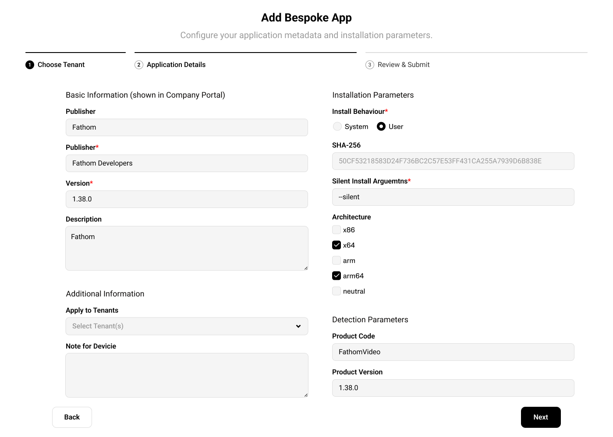613x437 pixels.
Task: Click the step 2 Application Details number icon
Action: [x=139, y=65]
